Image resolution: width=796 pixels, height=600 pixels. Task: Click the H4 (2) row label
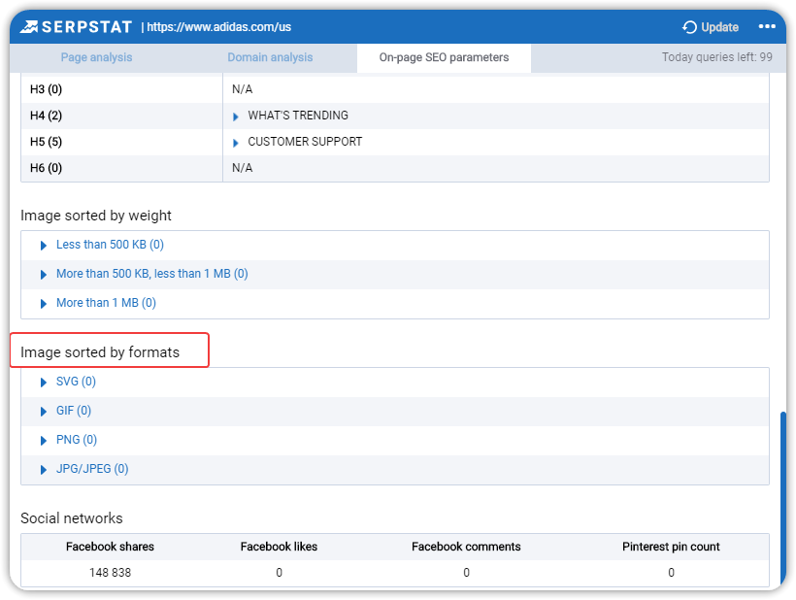(x=47, y=116)
